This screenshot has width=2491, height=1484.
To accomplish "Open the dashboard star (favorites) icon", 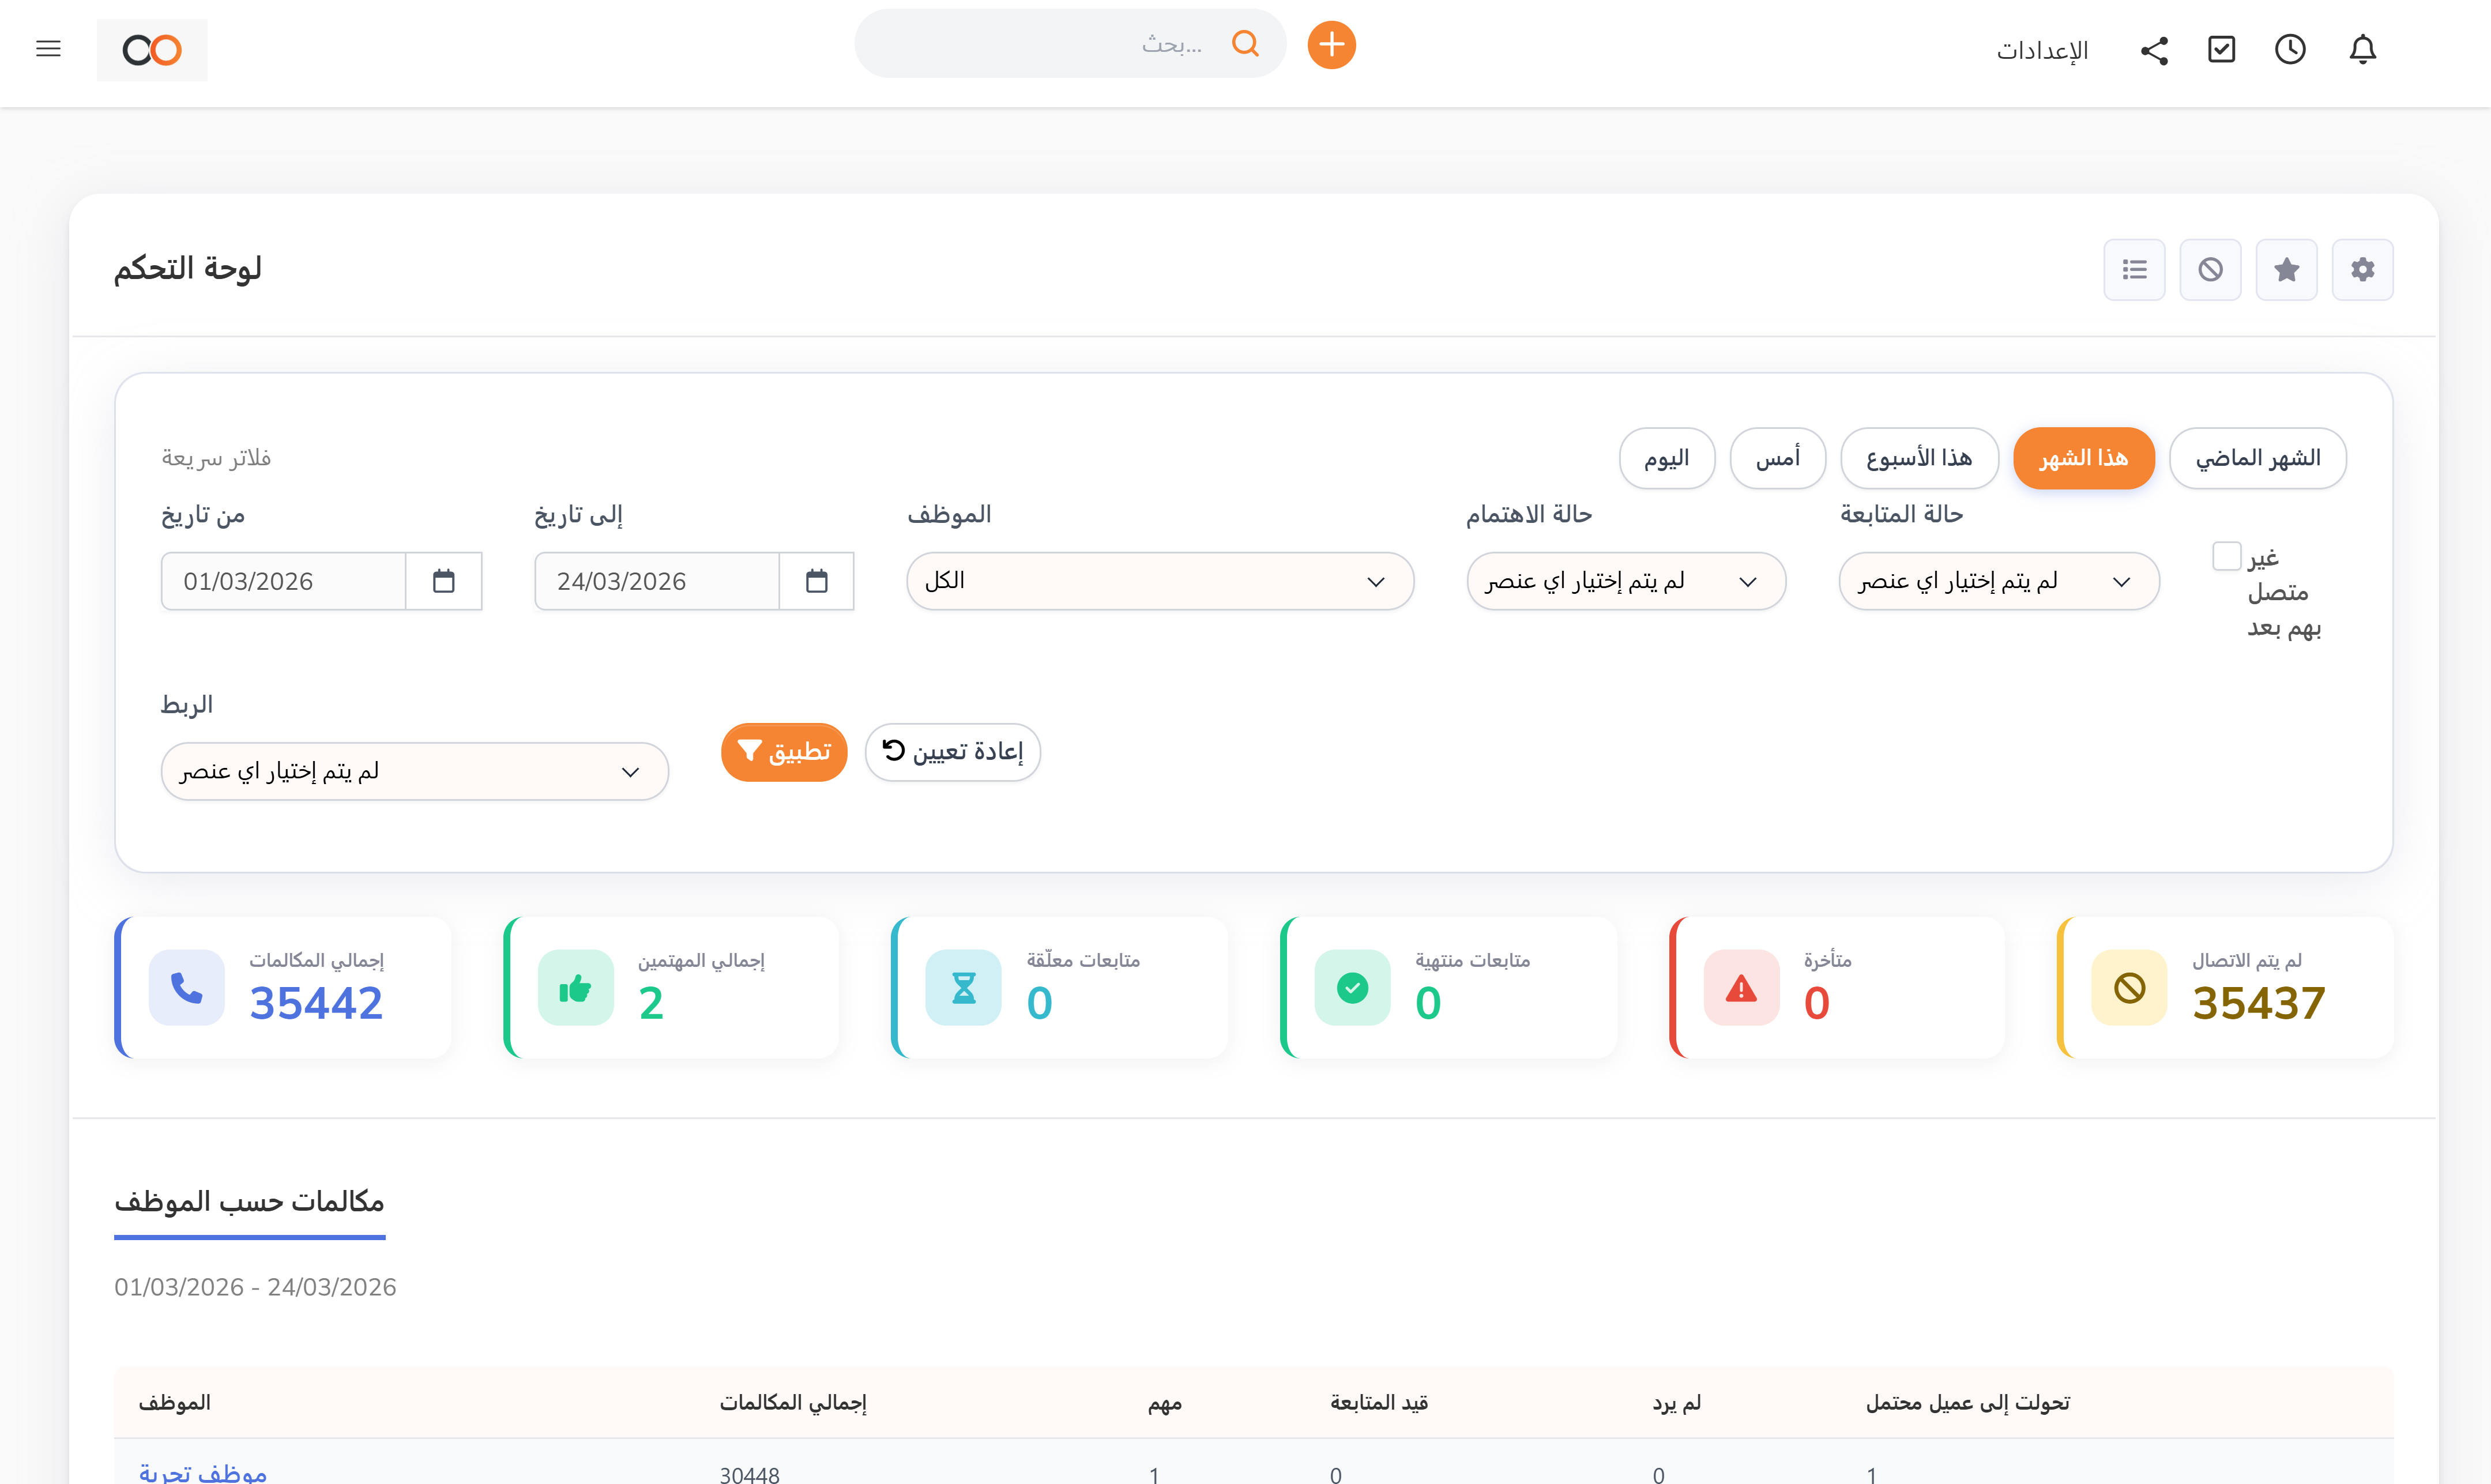I will coord(2287,268).
